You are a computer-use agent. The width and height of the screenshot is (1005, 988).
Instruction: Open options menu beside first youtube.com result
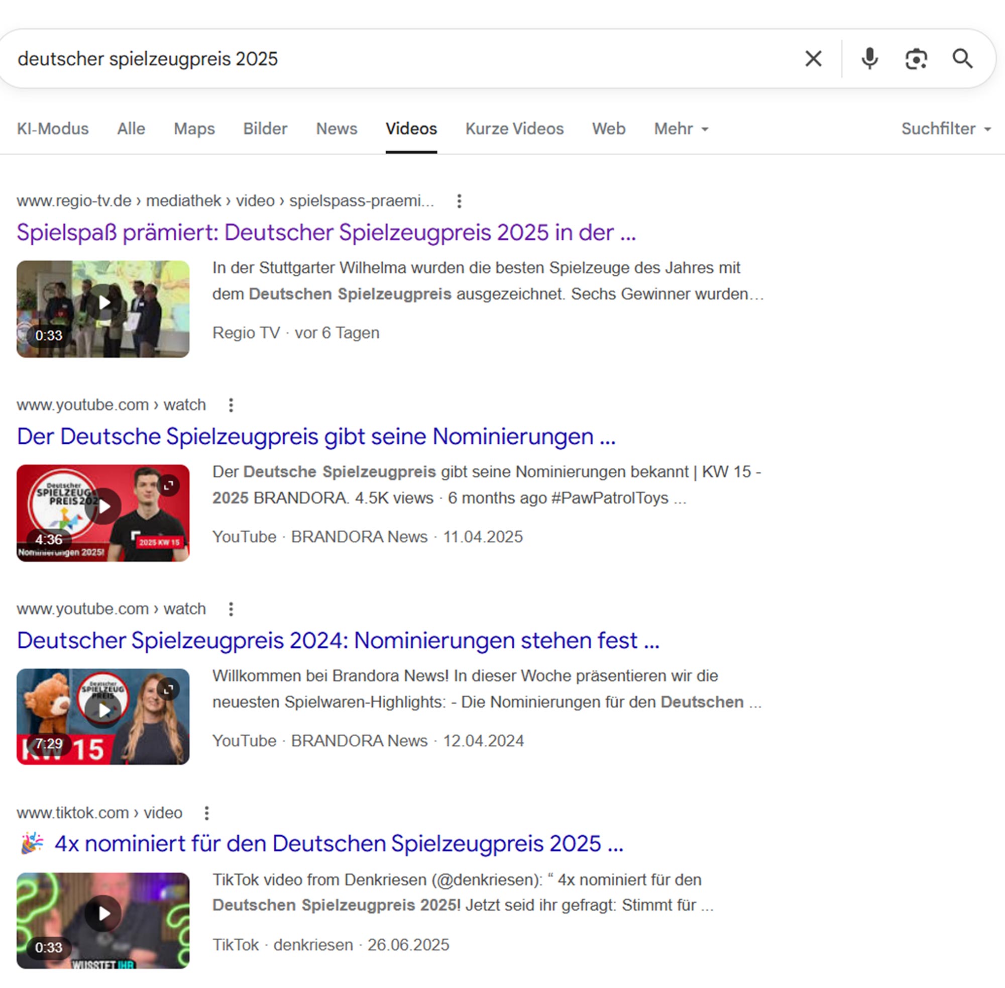coord(231,405)
